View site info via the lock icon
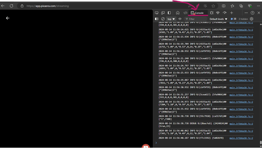The height and width of the screenshot is (154, 262). 22,6
